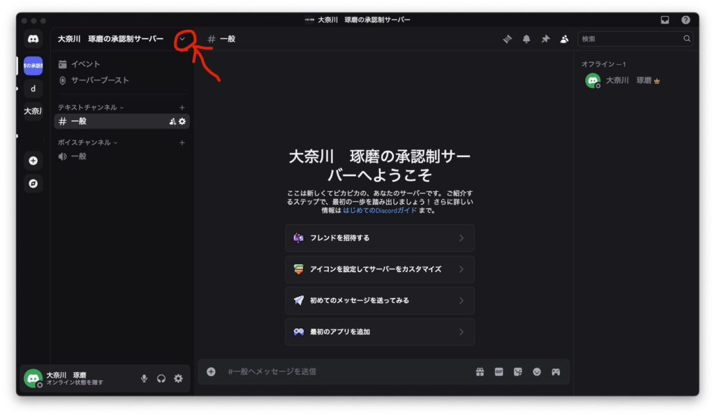
Task: Open threads icon in channel header
Action: click(x=507, y=39)
